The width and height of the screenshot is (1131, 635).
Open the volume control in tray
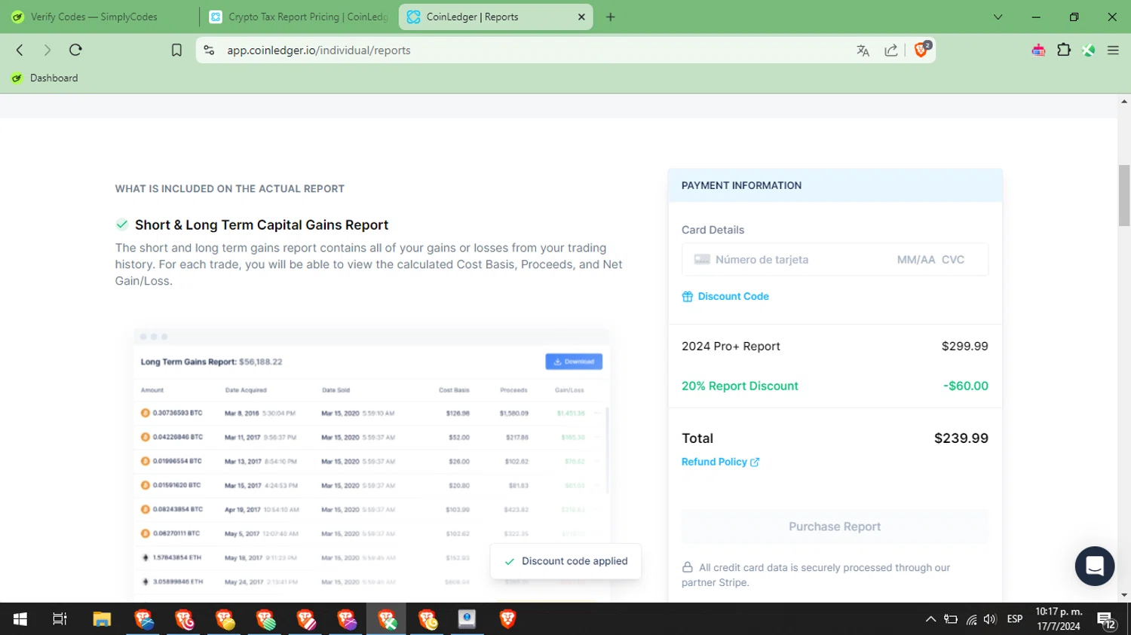click(x=990, y=619)
